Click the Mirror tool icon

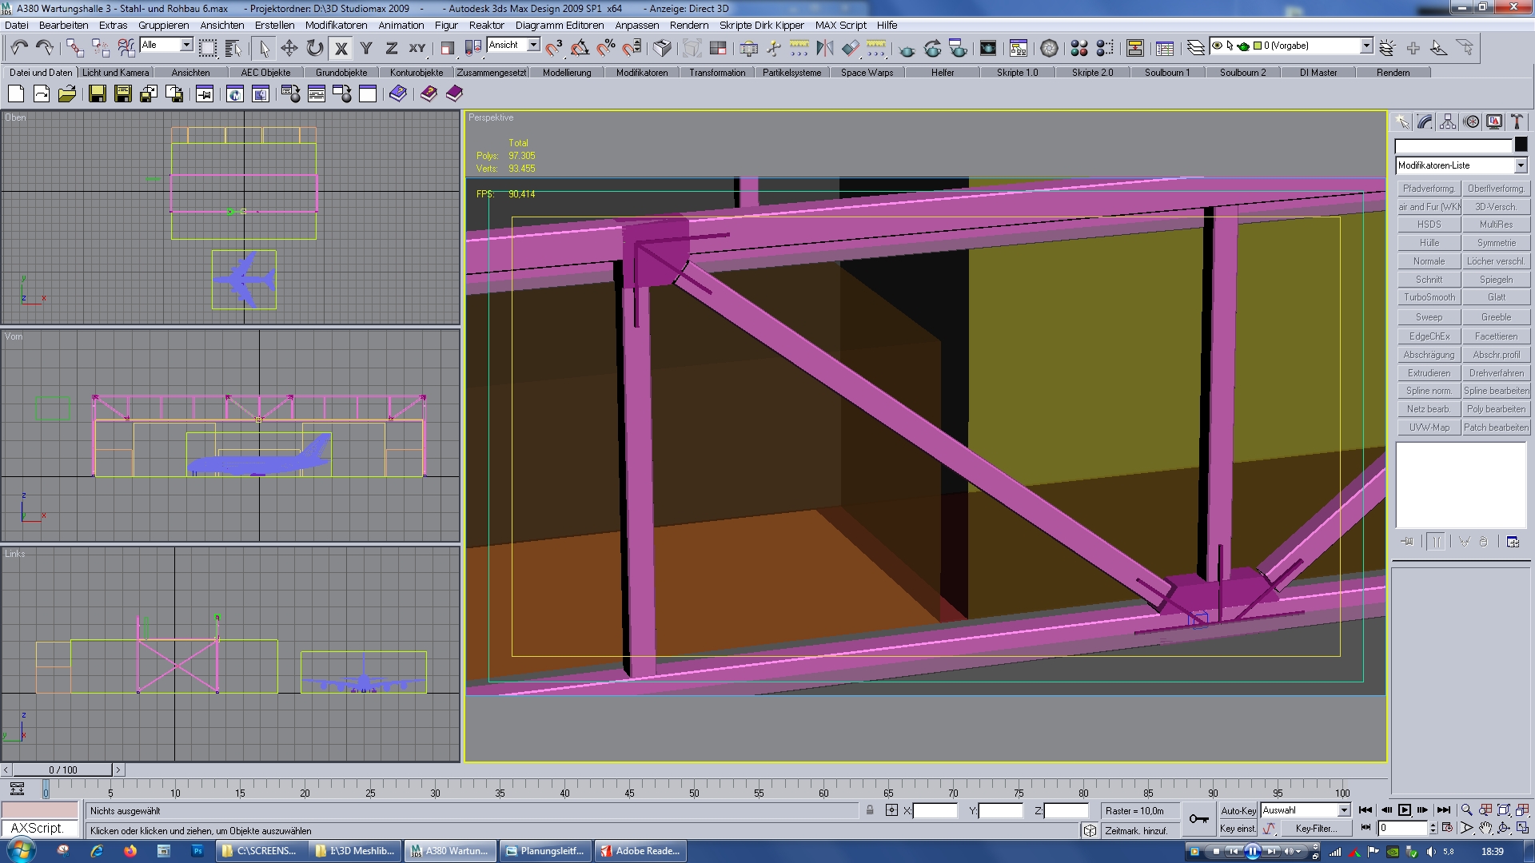click(824, 48)
